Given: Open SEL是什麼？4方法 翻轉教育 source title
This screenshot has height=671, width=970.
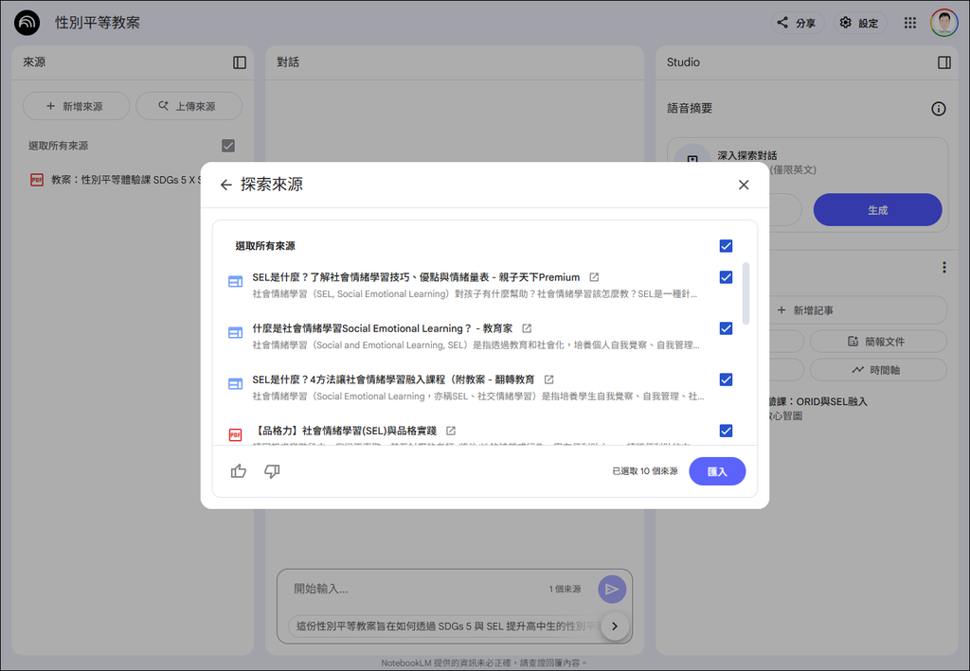Looking at the screenshot, I should click(x=393, y=380).
